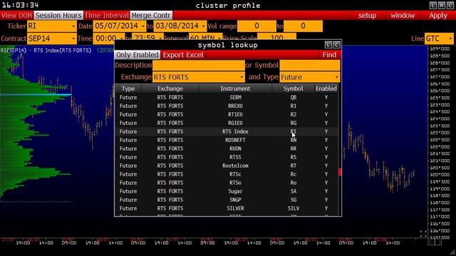Select the SILVER instrument row
This screenshot has width=456, height=256.
pyautogui.click(x=227, y=208)
